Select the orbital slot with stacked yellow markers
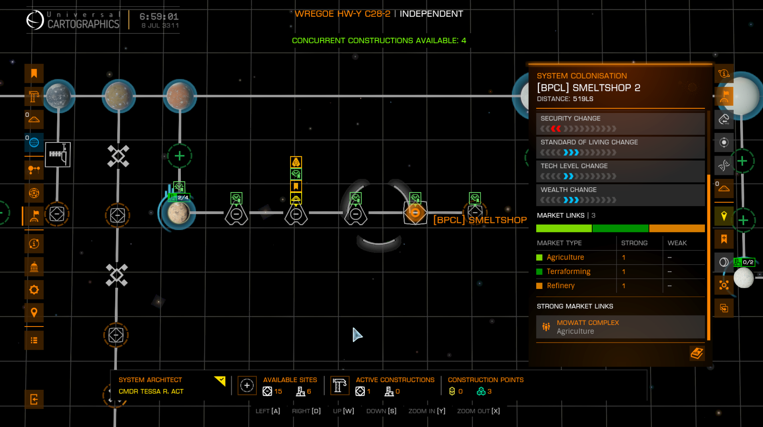The width and height of the screenshot is (763, 427). click(x=296, y=215)
